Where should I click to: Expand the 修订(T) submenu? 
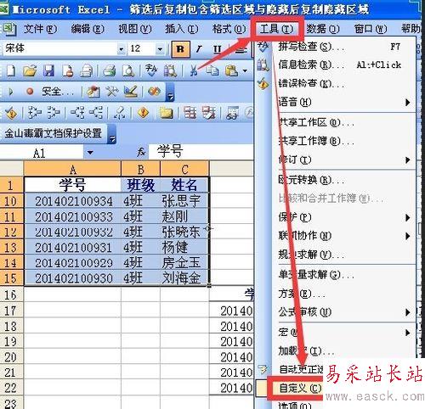(336, 160)
